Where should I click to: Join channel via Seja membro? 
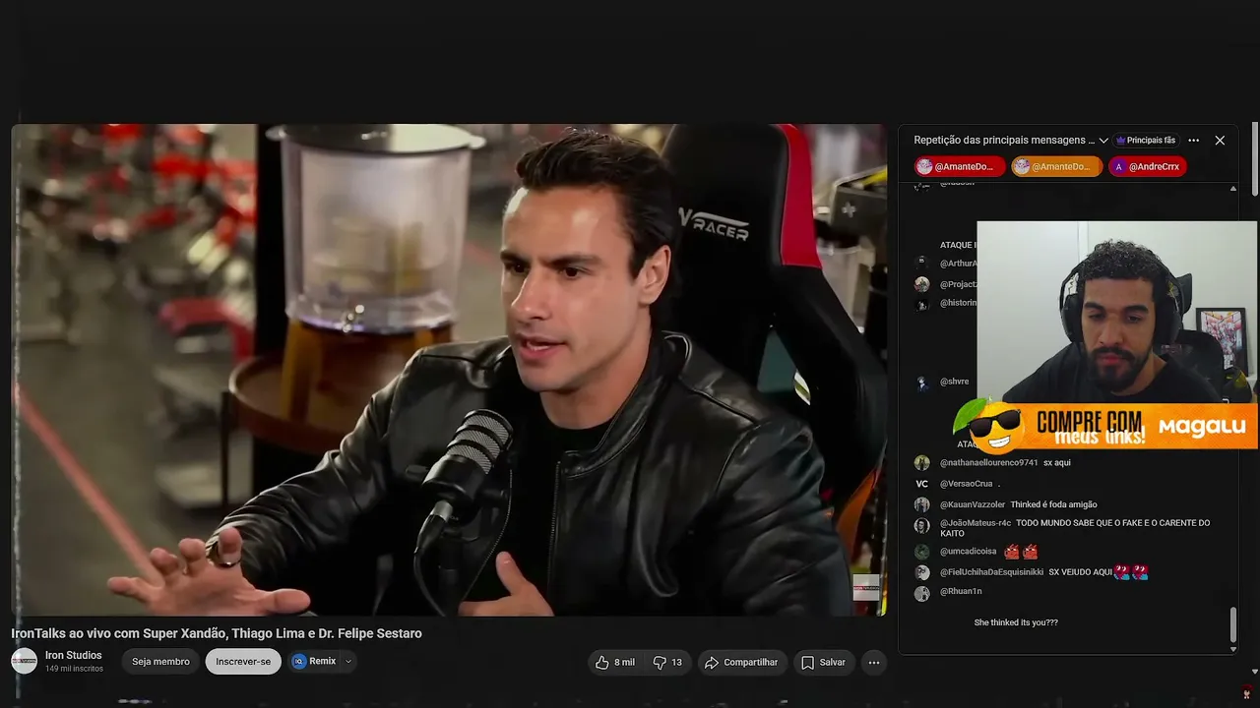pyautogui.click(x=160, y=662)
